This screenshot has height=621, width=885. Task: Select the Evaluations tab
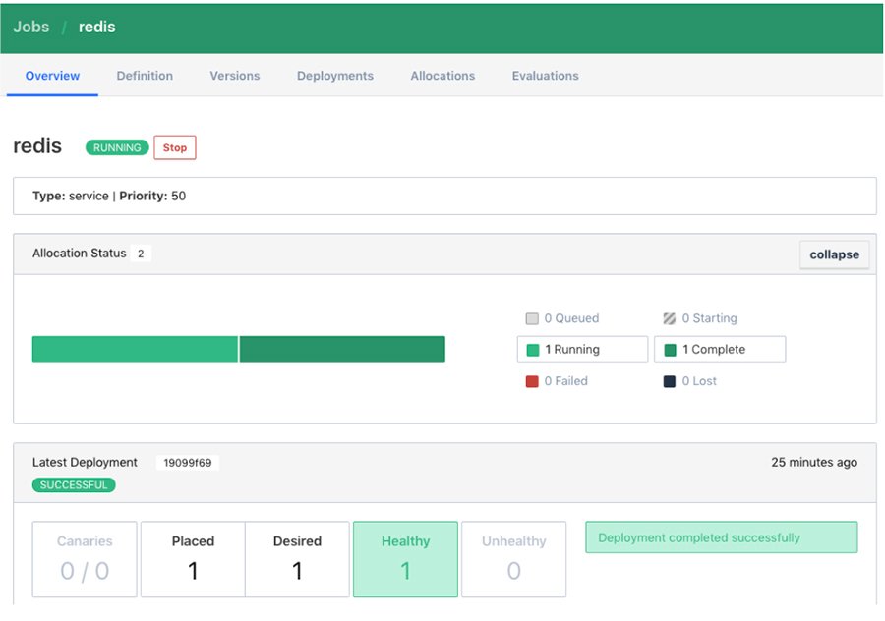pyautogui.click(x=545, y=75)
